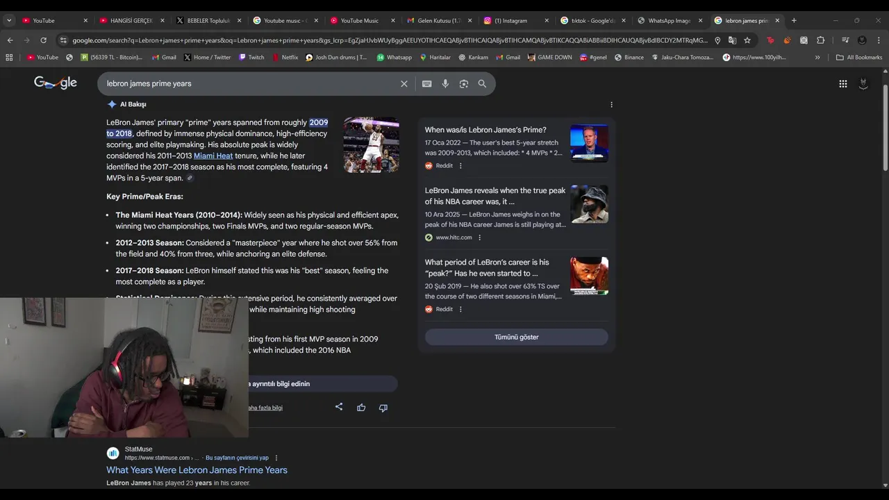The height and width of the screenshot is (500, 889).
Task: Open the Google account avatar
Action: (863, 83)
